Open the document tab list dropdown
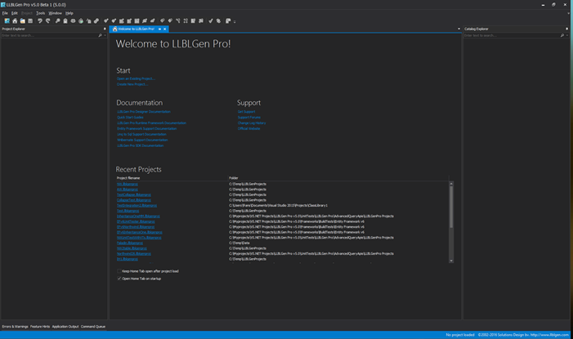Image resolution: width=573 pixels, height=339 pixels. coord(459,29)
